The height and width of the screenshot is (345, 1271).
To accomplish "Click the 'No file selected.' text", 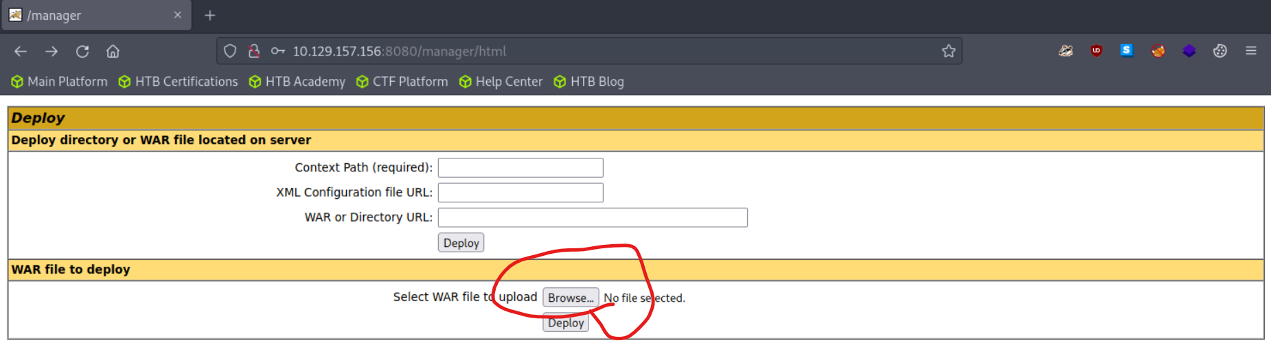I will 644,298.
